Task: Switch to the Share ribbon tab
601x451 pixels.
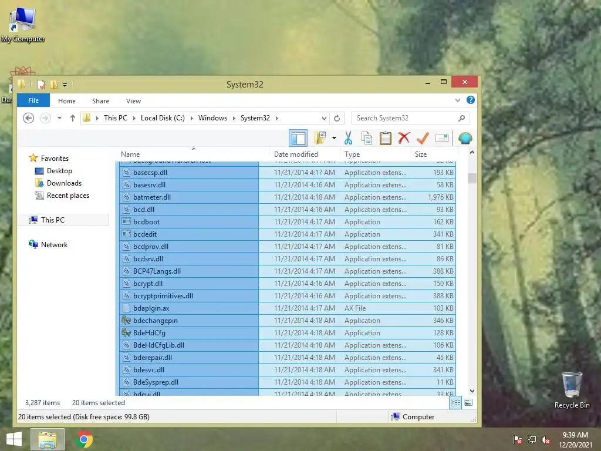Action: [100, 101]
